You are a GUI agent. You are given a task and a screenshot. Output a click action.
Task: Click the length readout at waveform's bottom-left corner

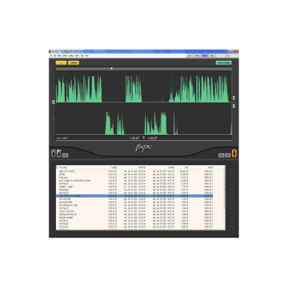[62, 138]
